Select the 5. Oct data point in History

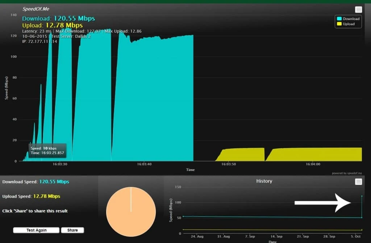361,196
